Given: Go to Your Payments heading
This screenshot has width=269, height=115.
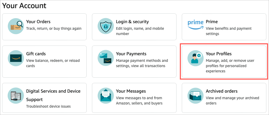Looking at the screenshot, I should [131, 54].
